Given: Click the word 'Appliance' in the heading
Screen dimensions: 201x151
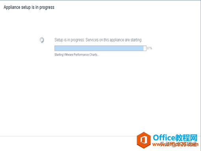Looking at the screenshot, I should point(12,8).
